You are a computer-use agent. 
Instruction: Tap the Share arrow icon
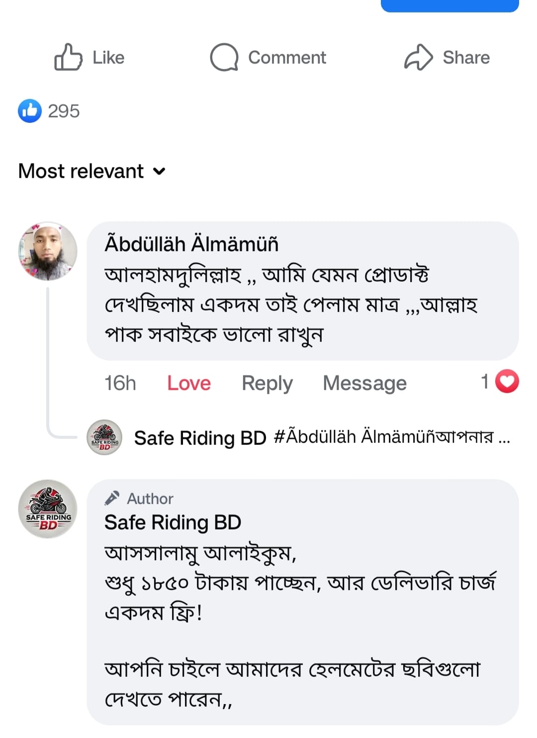tap(418, 57)
